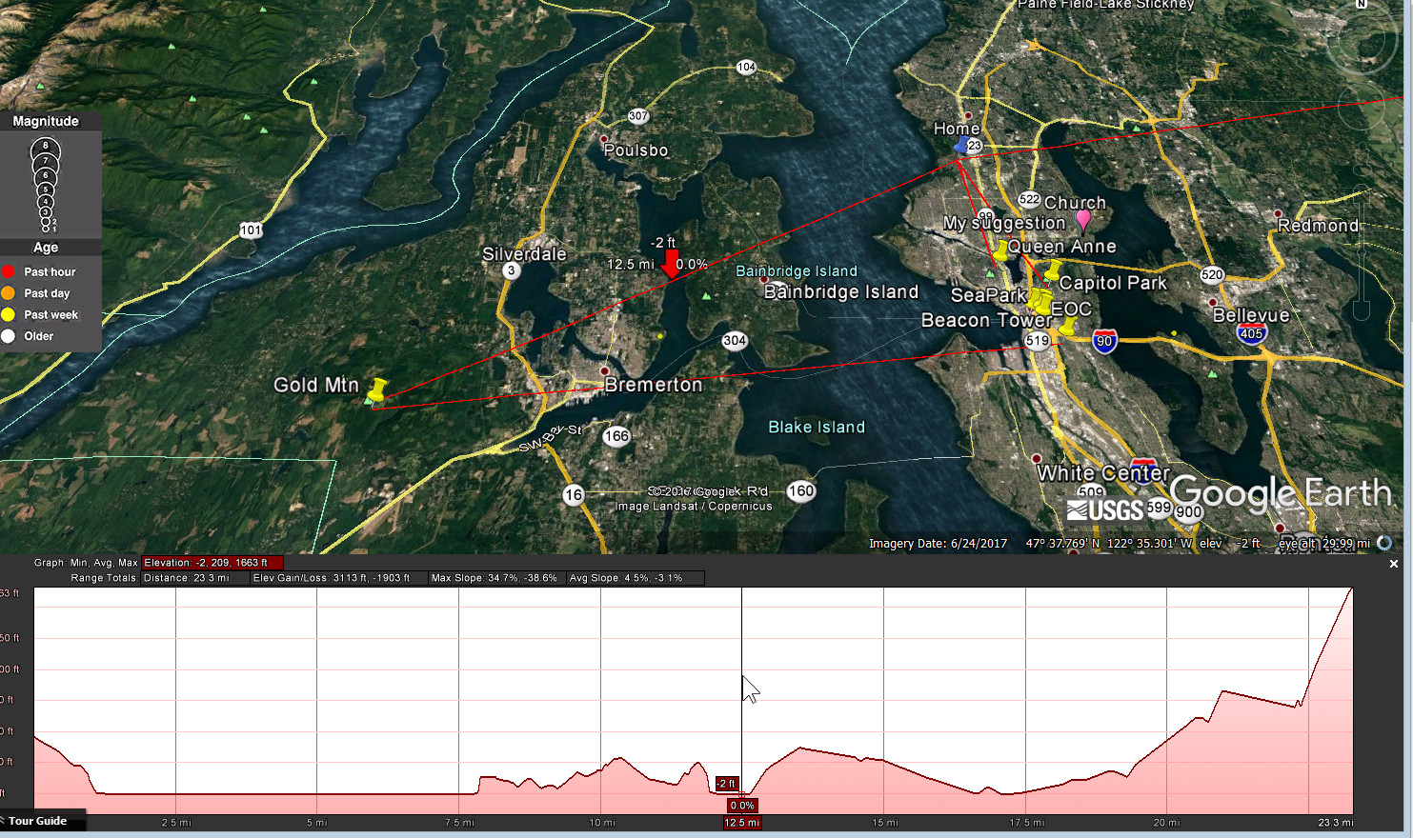The width and height of the screenshot is (1413, 838).
Task: Click the USGS logo link
Action: point(1105,510)
